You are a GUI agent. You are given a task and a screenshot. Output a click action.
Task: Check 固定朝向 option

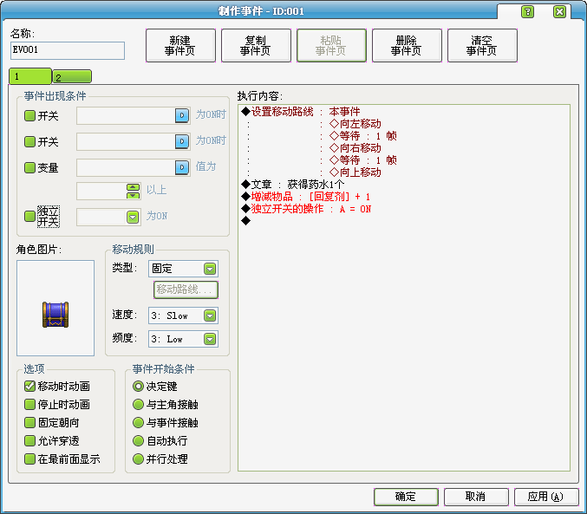coord(29,423)
